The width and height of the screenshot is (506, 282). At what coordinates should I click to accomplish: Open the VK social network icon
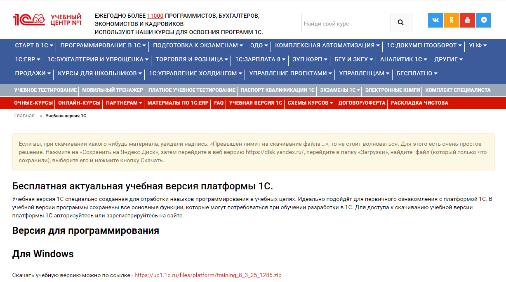tap(435, 20)
